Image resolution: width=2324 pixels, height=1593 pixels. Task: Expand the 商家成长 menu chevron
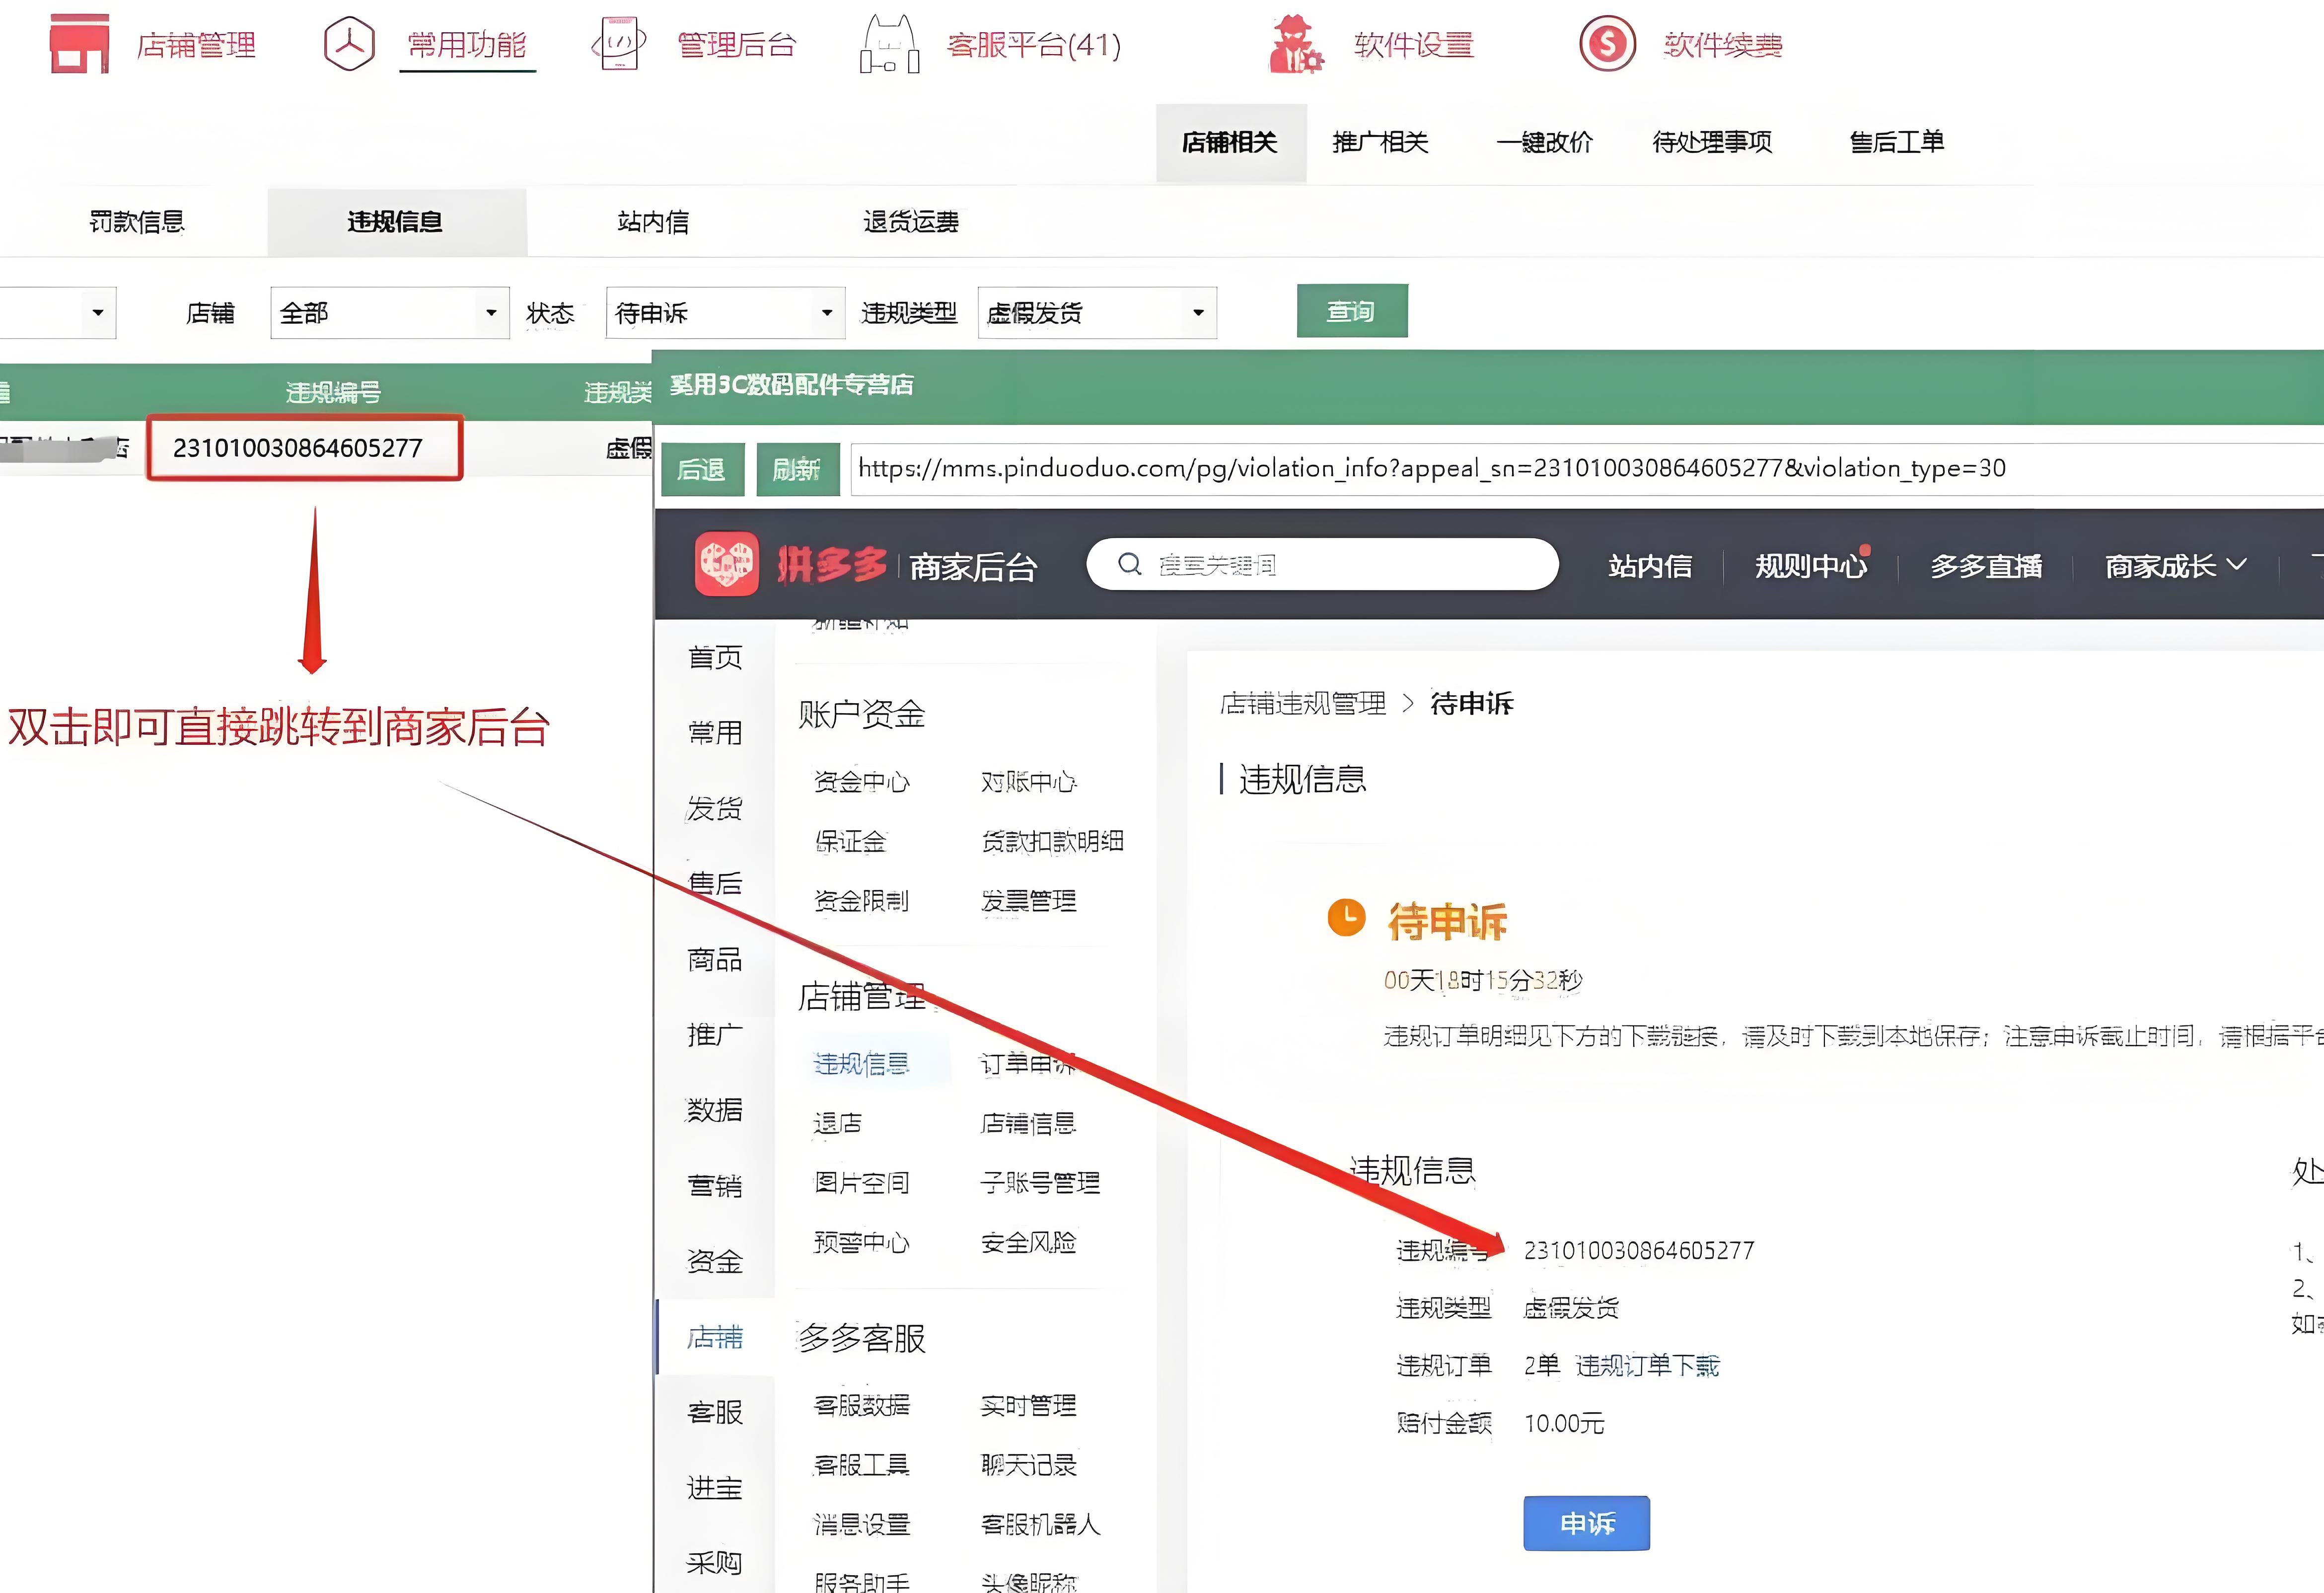[2238, 565]
